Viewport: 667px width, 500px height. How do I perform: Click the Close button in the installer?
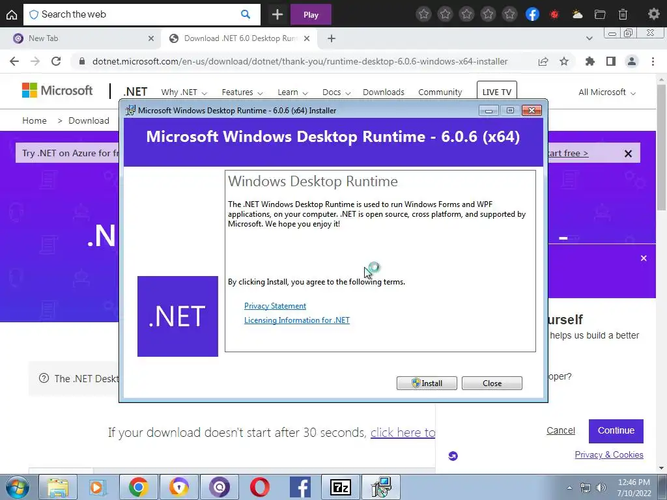492,383
